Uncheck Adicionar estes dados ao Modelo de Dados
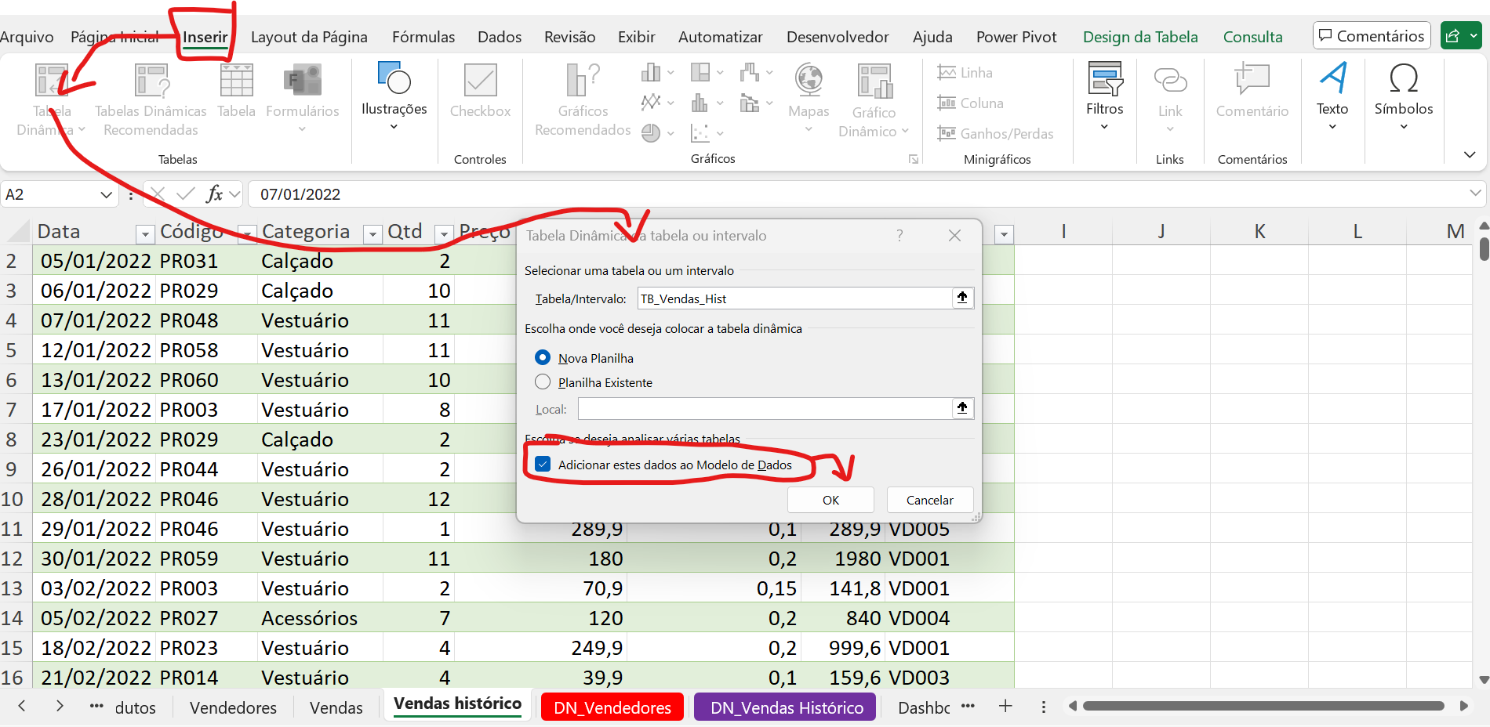Viewport: 1490px width, 727px height. click(543, 465)
